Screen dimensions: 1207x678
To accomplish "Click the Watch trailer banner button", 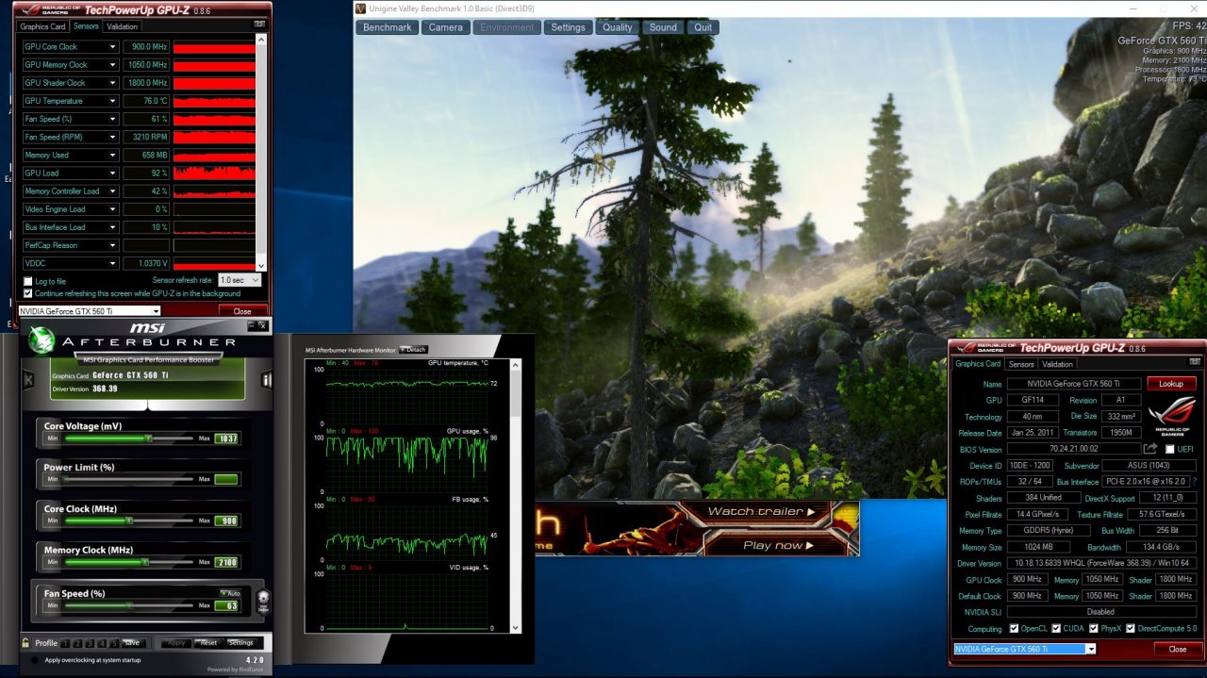I will point(761,512).
